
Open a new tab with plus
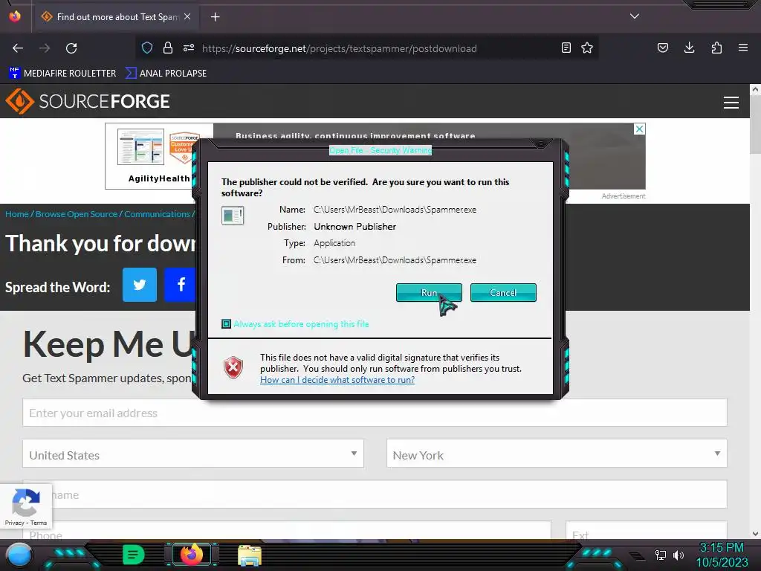(215, 17)
